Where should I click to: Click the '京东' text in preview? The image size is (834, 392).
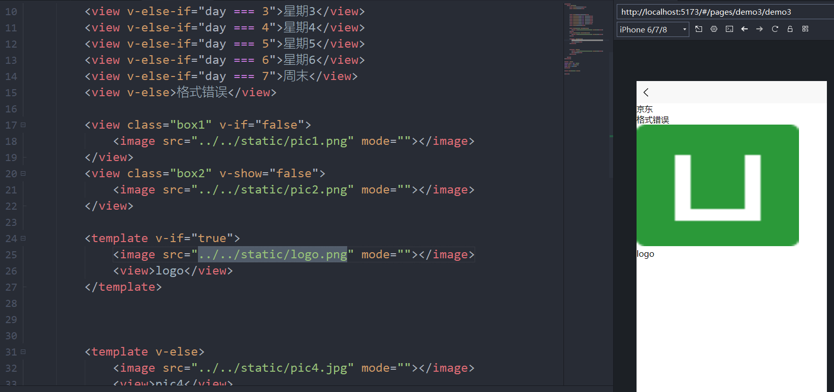645,109
